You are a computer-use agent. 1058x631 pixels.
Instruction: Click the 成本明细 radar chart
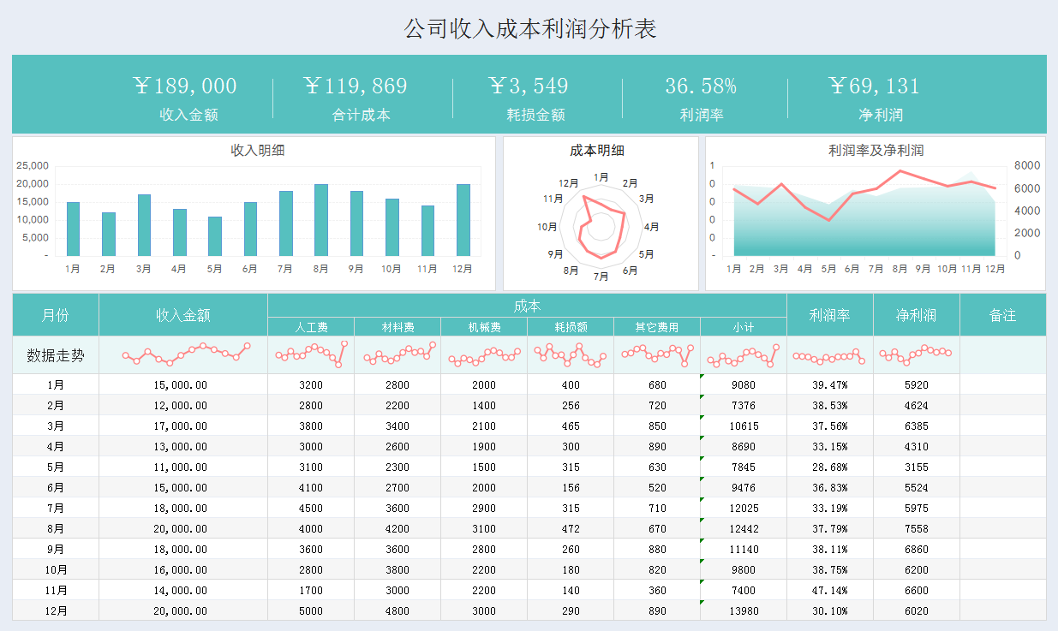600,214
